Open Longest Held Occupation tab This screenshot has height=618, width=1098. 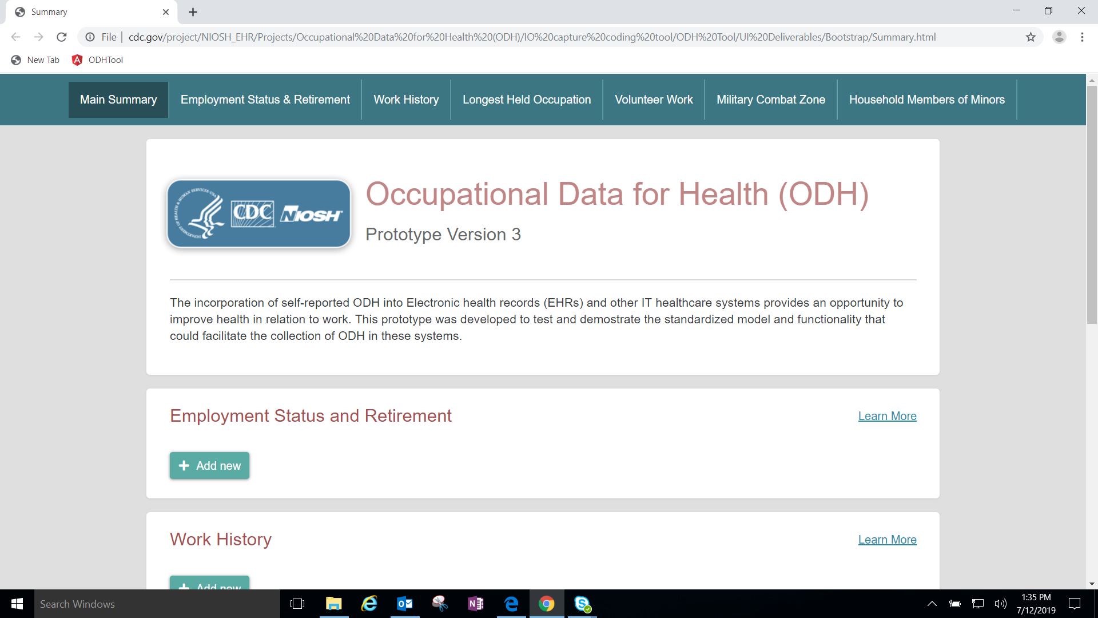(527, 100)
